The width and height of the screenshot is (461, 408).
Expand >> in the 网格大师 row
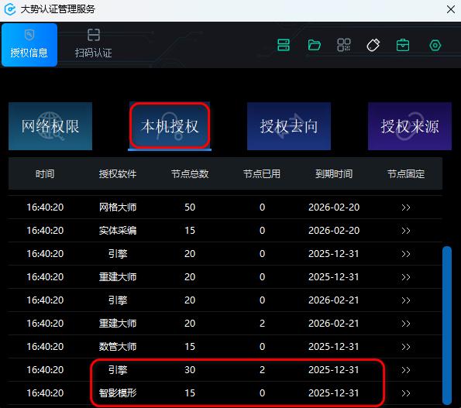(406, 207)
